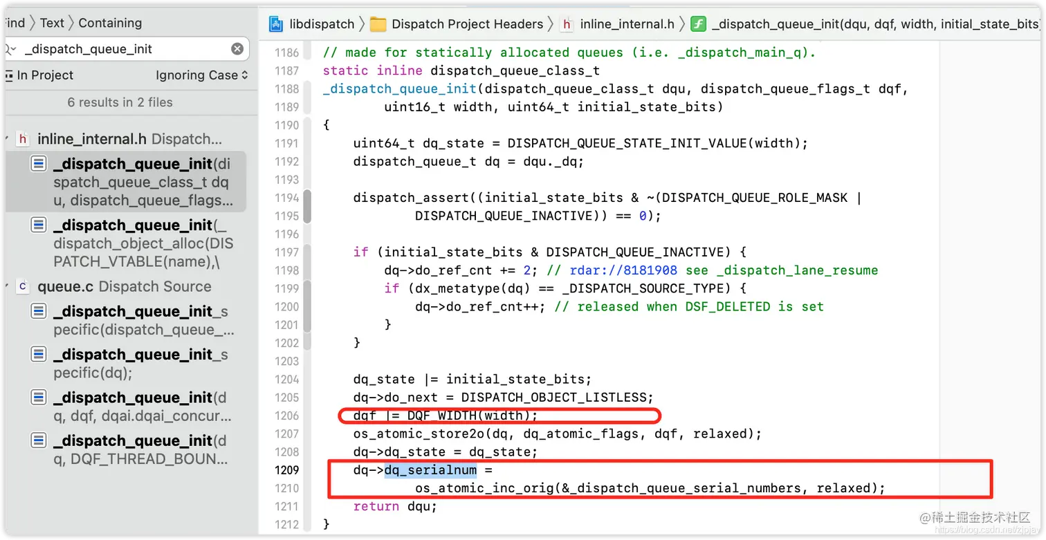Select Containing in the find breadcrumb
Screen dimensions: 1046x540
pyautogui.click(x=110, y=23)
